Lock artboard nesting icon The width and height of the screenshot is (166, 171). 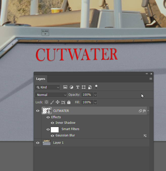pos(63,102)
